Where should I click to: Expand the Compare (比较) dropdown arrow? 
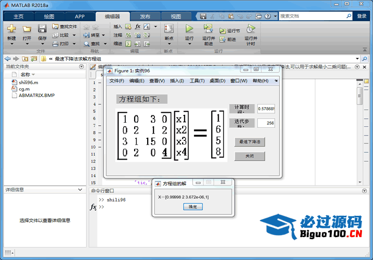pos(74,35)
